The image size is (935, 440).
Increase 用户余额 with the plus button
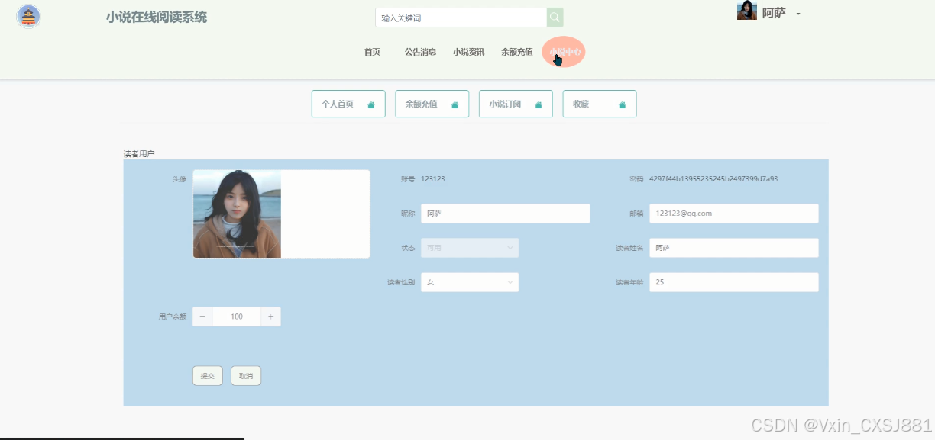(x=270, y=316)
